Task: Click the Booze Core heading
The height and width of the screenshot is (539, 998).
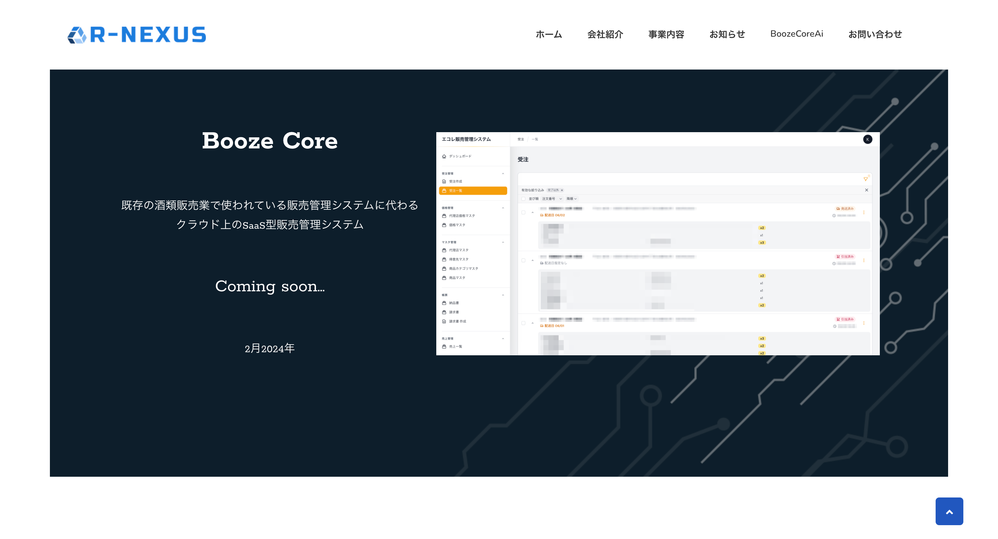Action: click(270, 141)
